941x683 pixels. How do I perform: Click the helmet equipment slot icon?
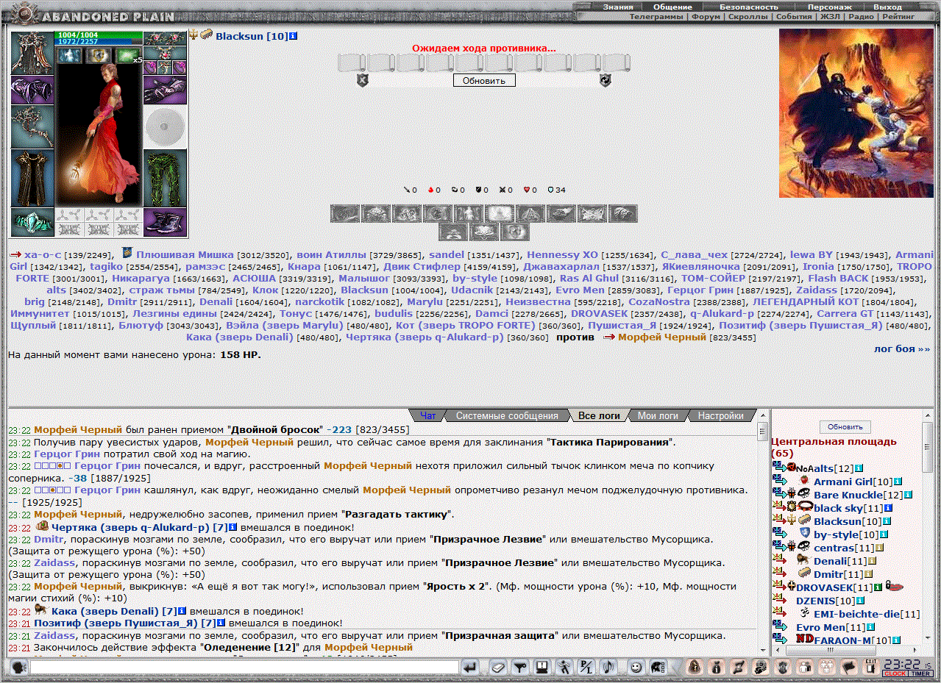coord(32,52)
